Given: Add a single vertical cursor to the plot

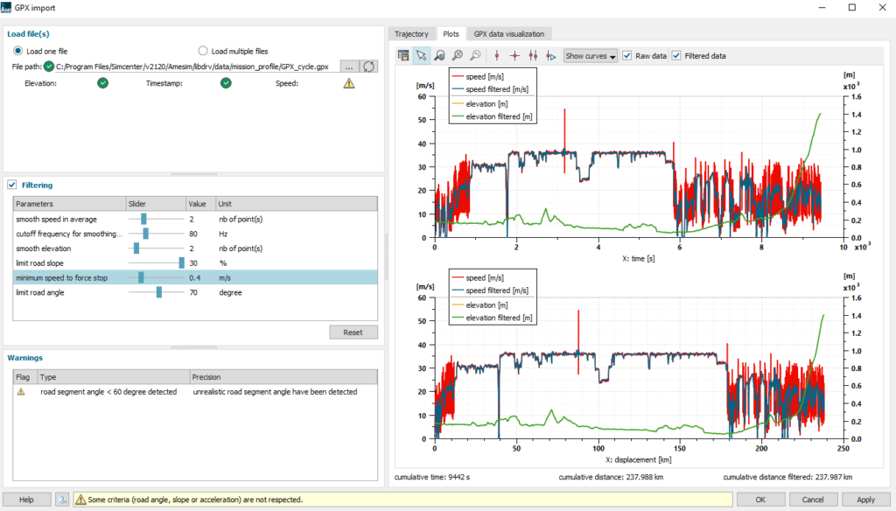Looking at the screenshot, I should [497, 55].
